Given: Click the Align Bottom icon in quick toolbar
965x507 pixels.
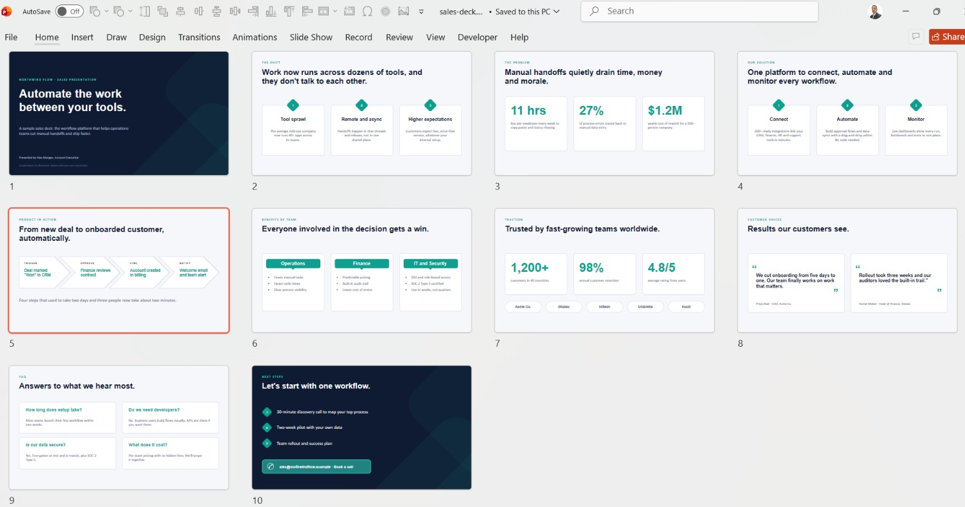Looking at the screenshot, I should (271, 12).
